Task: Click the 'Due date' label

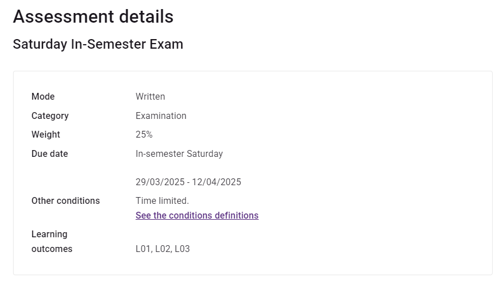Action: click(50, 154)
